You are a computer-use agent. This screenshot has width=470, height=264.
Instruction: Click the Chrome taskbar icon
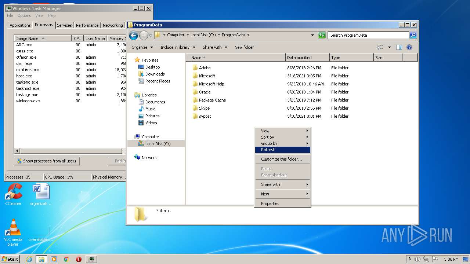pyautogui.click(x=66, y=259)
